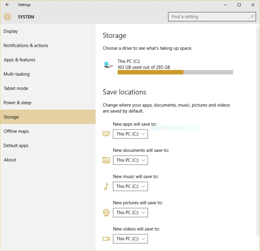Click the search magnifier icon
The image size is (260, 251).
(252, 17)
